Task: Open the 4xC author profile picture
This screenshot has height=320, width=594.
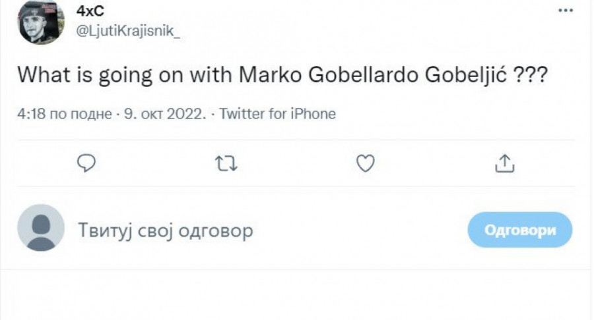Action: click(x=40, y=22)
